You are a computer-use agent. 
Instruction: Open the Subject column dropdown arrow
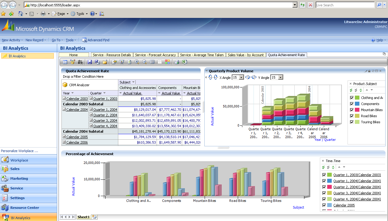tap(133, 82)
